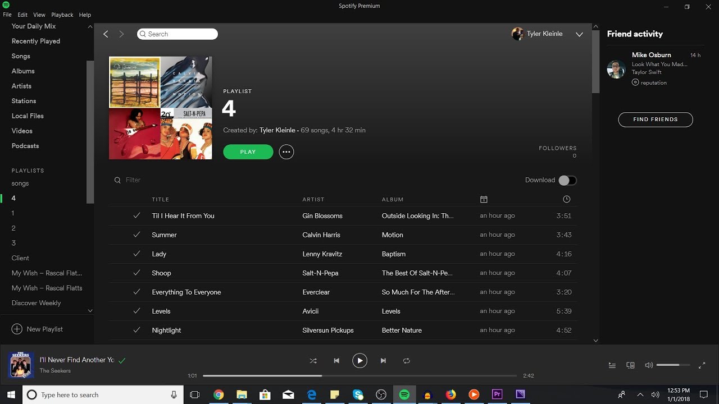Viewport: 719px width, 404px height.
Task: Open Gin Blossoms artist link
Action: (x=322, y=215)
